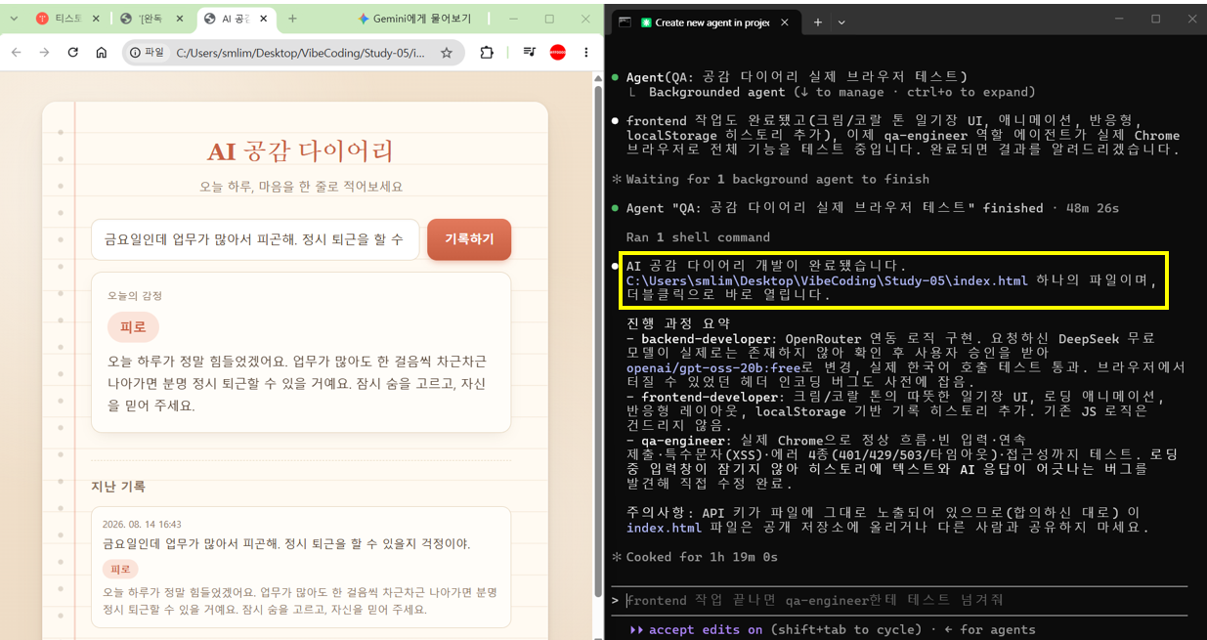Image resolution: width=1207 pixels, height=640 pixels.
Task: Open the red Chrome profile avatar
Action: click(558, 53)
